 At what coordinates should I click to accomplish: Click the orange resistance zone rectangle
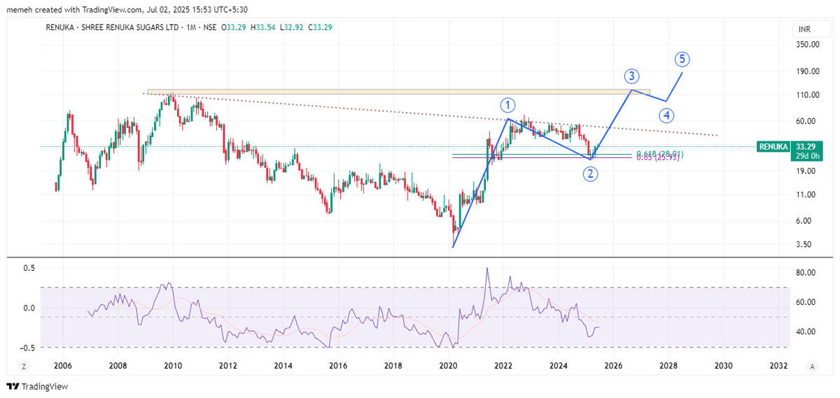click(x=399, y=92)
